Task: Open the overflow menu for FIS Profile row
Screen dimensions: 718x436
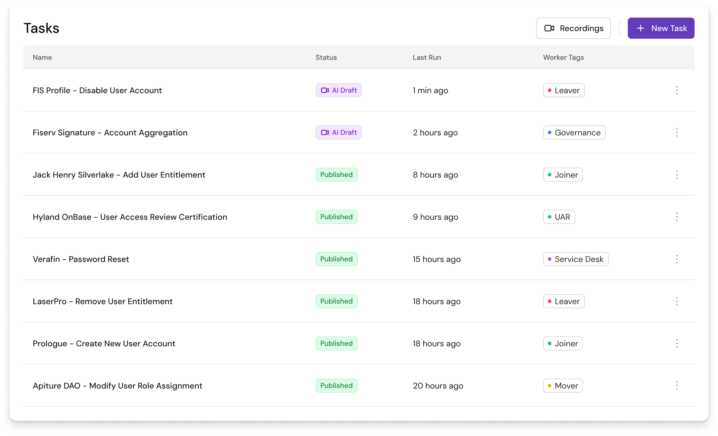Action: [677, 90]
